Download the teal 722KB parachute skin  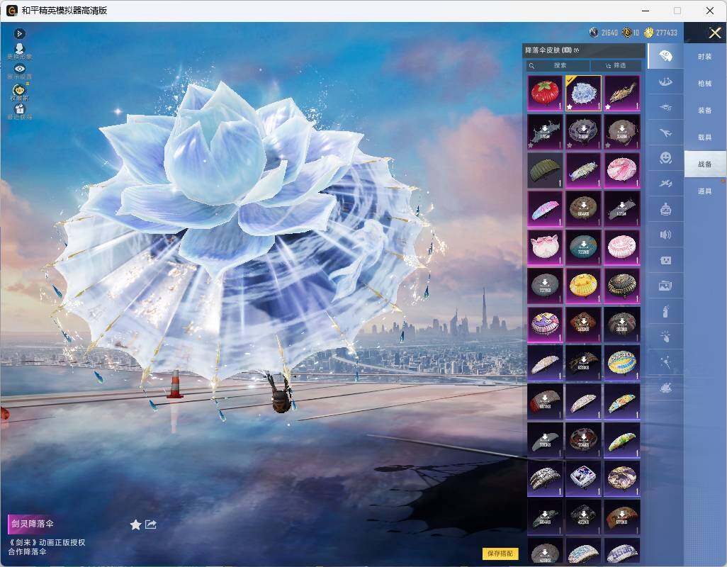point(583,247)
